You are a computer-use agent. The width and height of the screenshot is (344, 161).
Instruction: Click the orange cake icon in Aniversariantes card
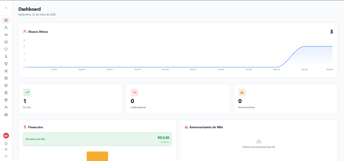(x=242, y=92)
